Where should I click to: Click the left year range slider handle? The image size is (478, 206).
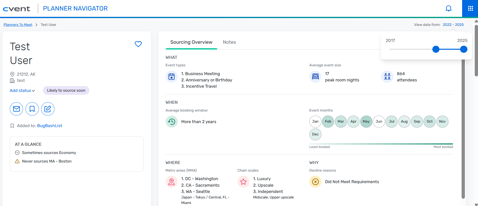(436, 49)
